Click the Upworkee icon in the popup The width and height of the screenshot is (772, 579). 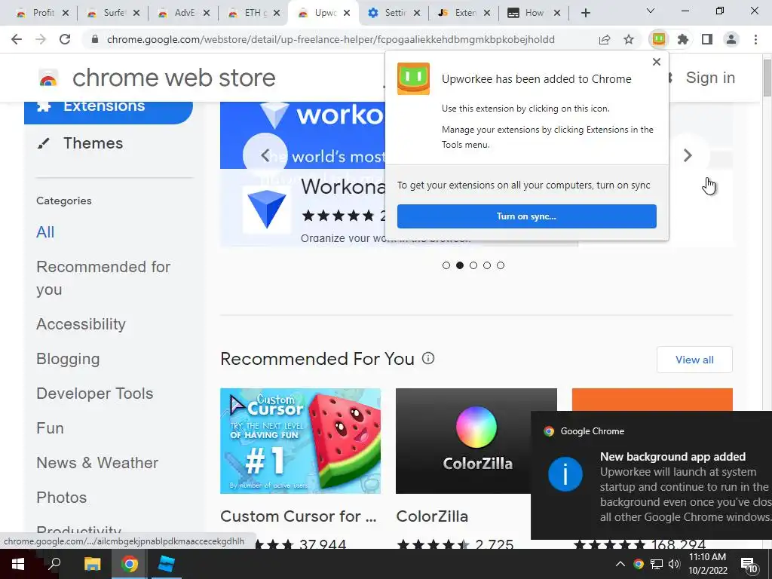click(x=414, y=78)
